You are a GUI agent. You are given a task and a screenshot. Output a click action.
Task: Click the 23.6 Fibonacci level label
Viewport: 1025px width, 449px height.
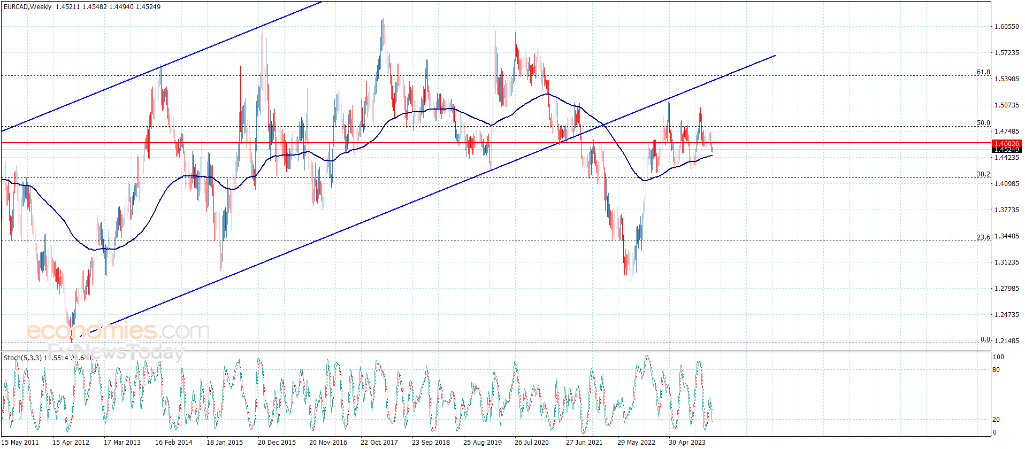click(983, 237)
